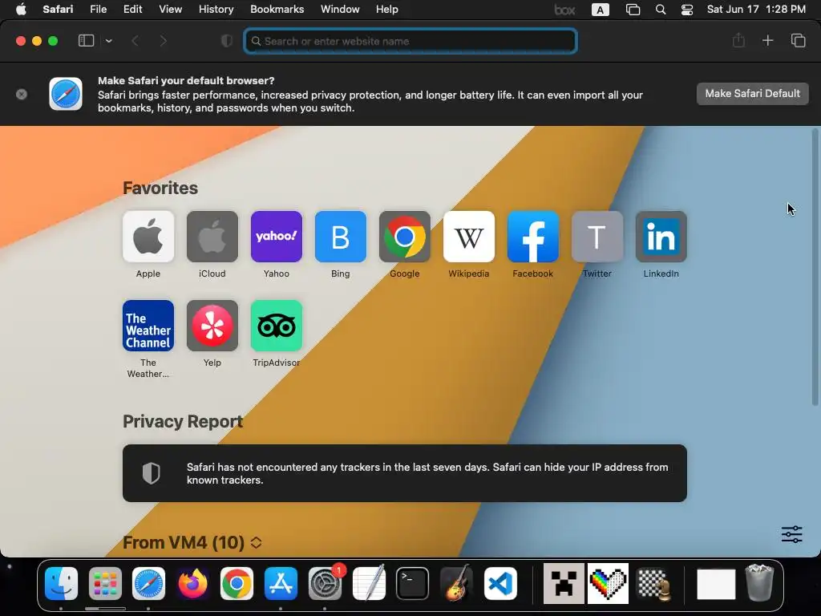
Task: Open the Yelp favorite
Action: [x=212, y=326]
